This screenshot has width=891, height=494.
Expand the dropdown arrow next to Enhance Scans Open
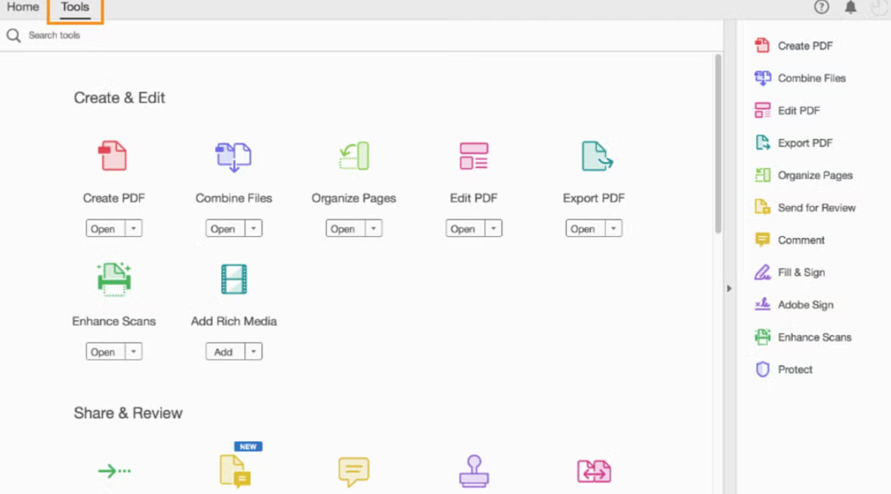[x=133, y=351]
